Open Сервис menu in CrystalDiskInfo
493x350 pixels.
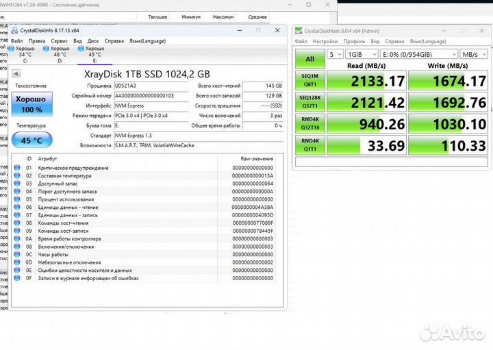[59, 41]
